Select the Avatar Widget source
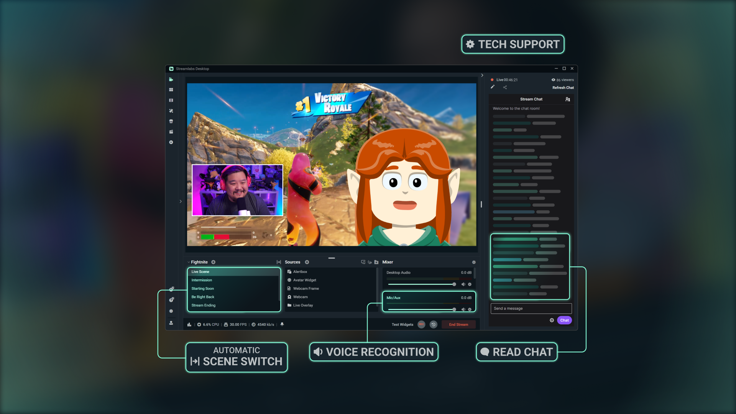 tap(331, 280)
